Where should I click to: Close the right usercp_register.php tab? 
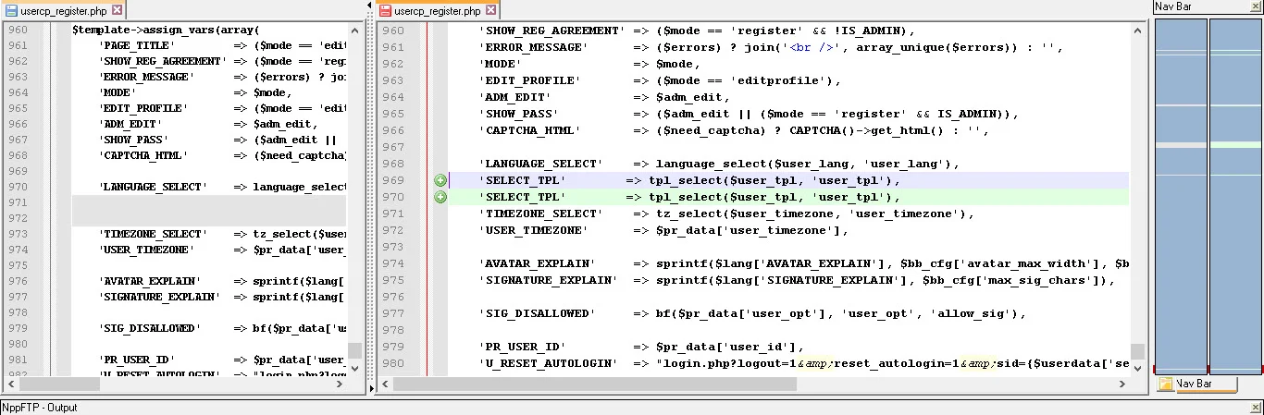pos(490,11)
